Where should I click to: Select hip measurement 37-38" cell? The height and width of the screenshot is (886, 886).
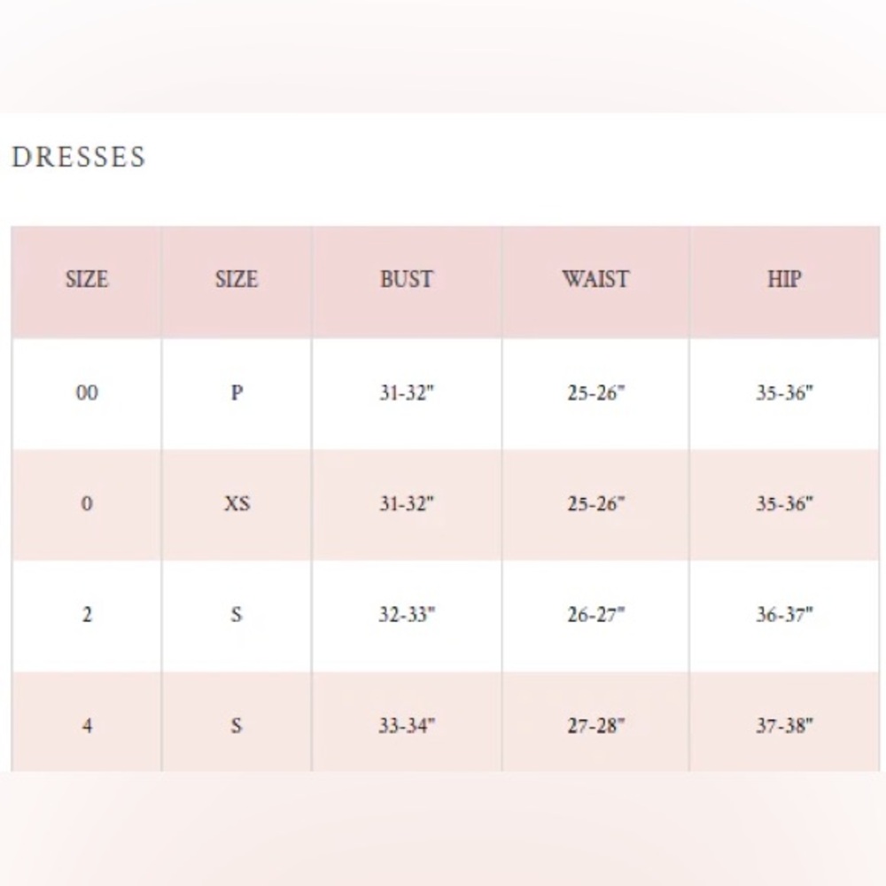(x=784, y=725)
